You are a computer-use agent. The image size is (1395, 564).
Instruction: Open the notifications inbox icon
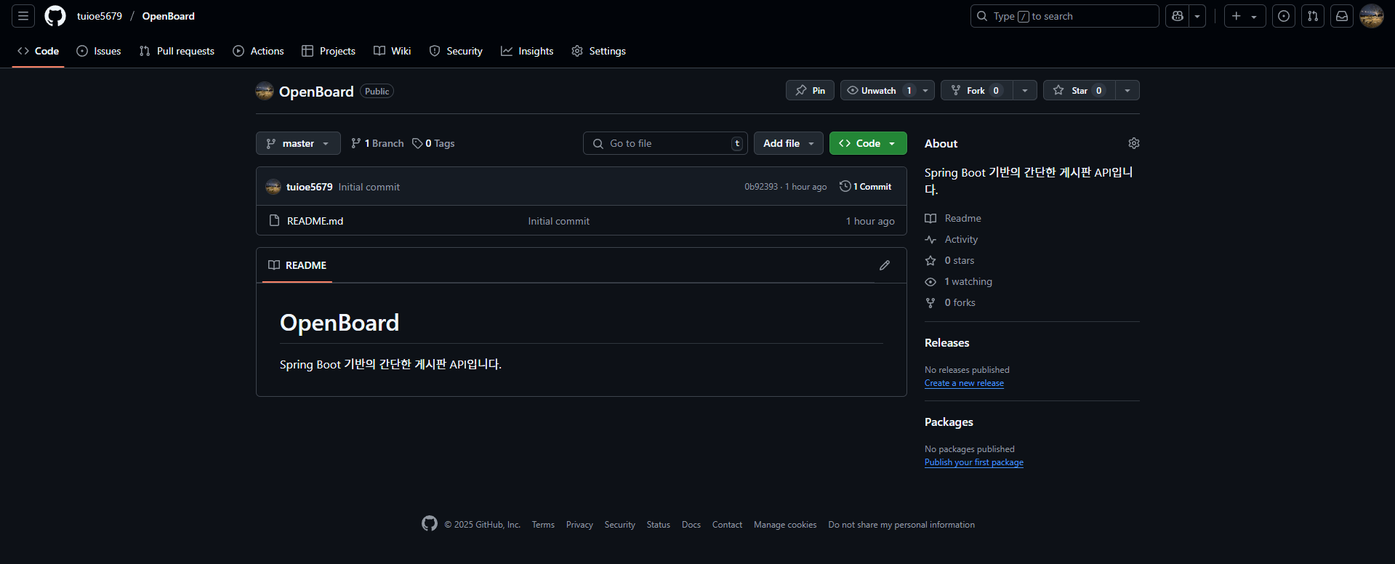[x=1342, y=16]
